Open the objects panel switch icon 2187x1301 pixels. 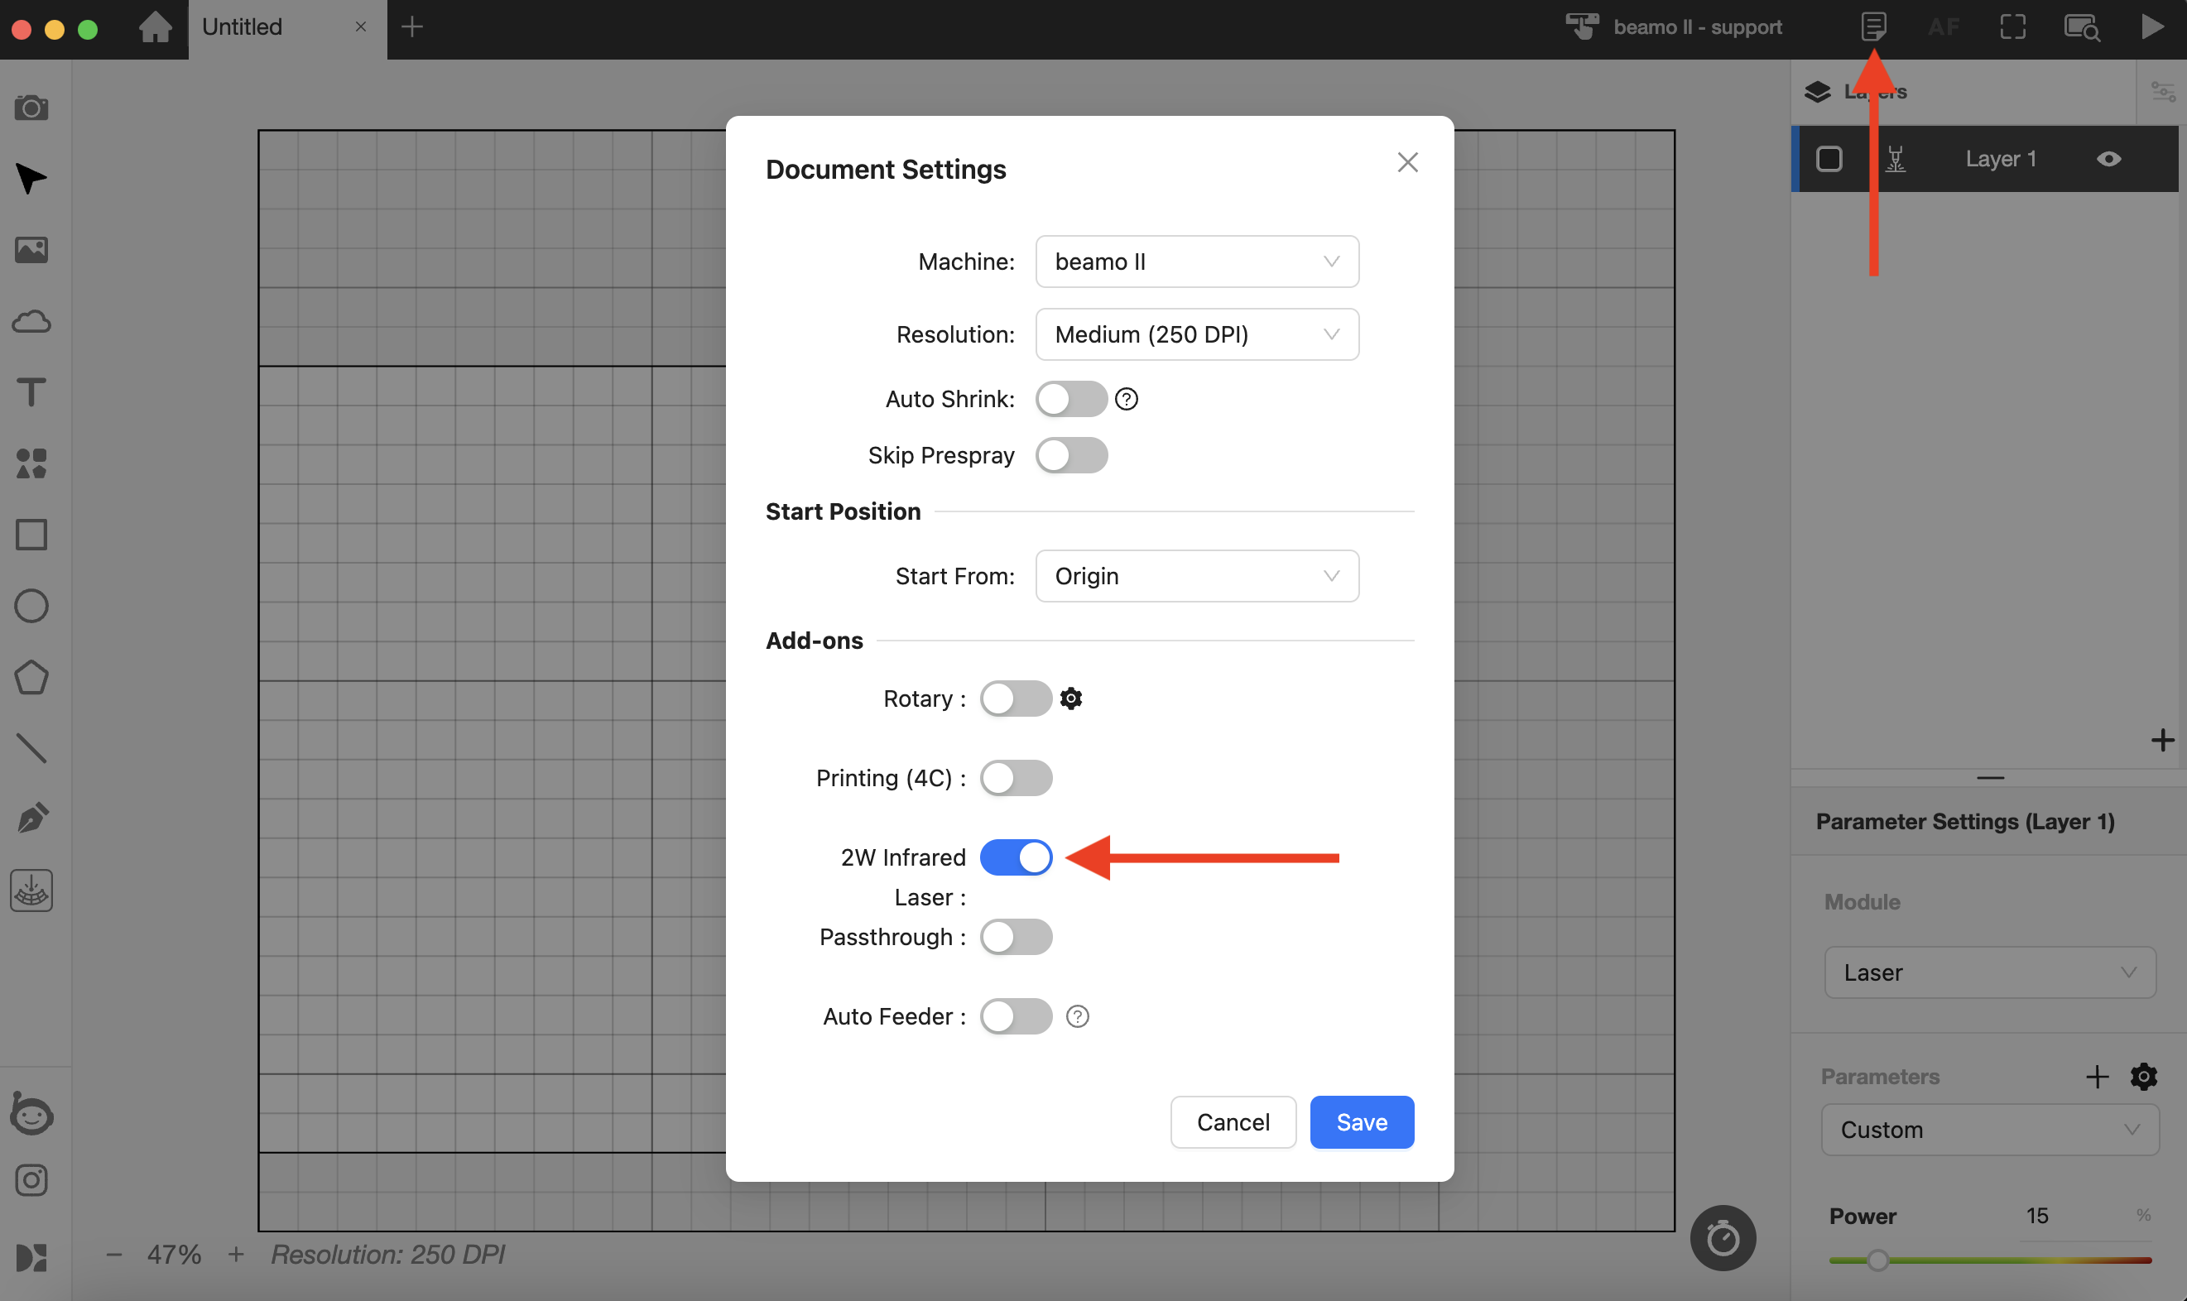2162,91
